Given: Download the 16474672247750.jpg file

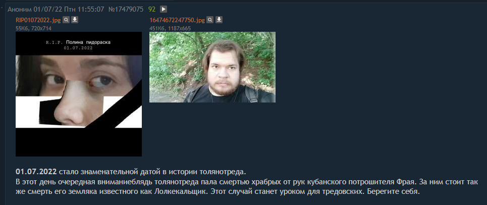Looking at the screenshot, I should pyautogui.click(x=219, y=20).
